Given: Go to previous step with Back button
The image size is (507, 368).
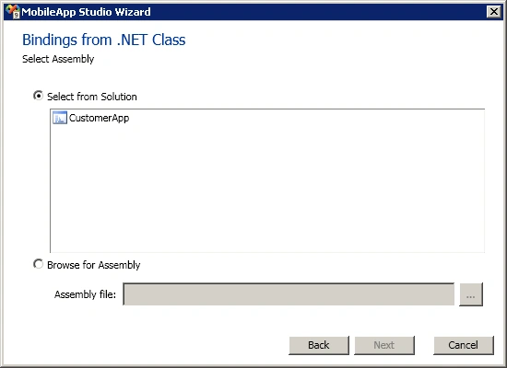Looking at the screenshot, I should 319,345.
